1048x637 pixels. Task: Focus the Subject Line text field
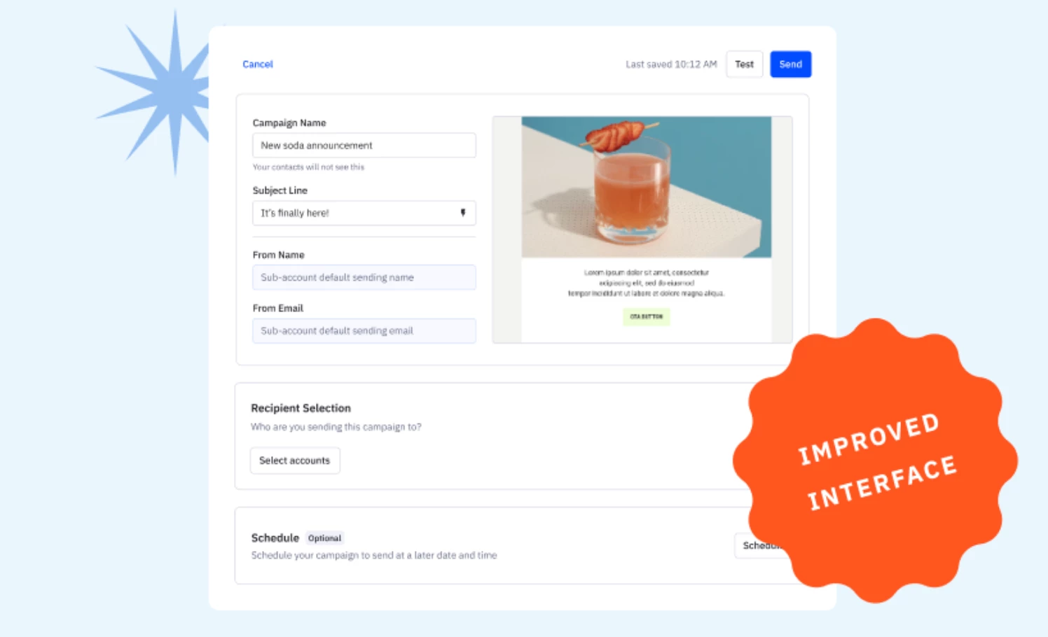click(x=364, y=213)
